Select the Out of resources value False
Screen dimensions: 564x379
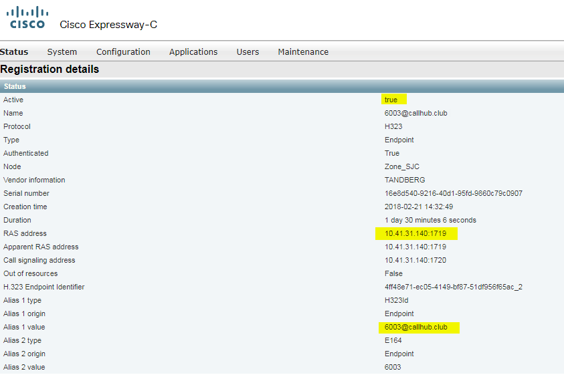tap(393, 273)
